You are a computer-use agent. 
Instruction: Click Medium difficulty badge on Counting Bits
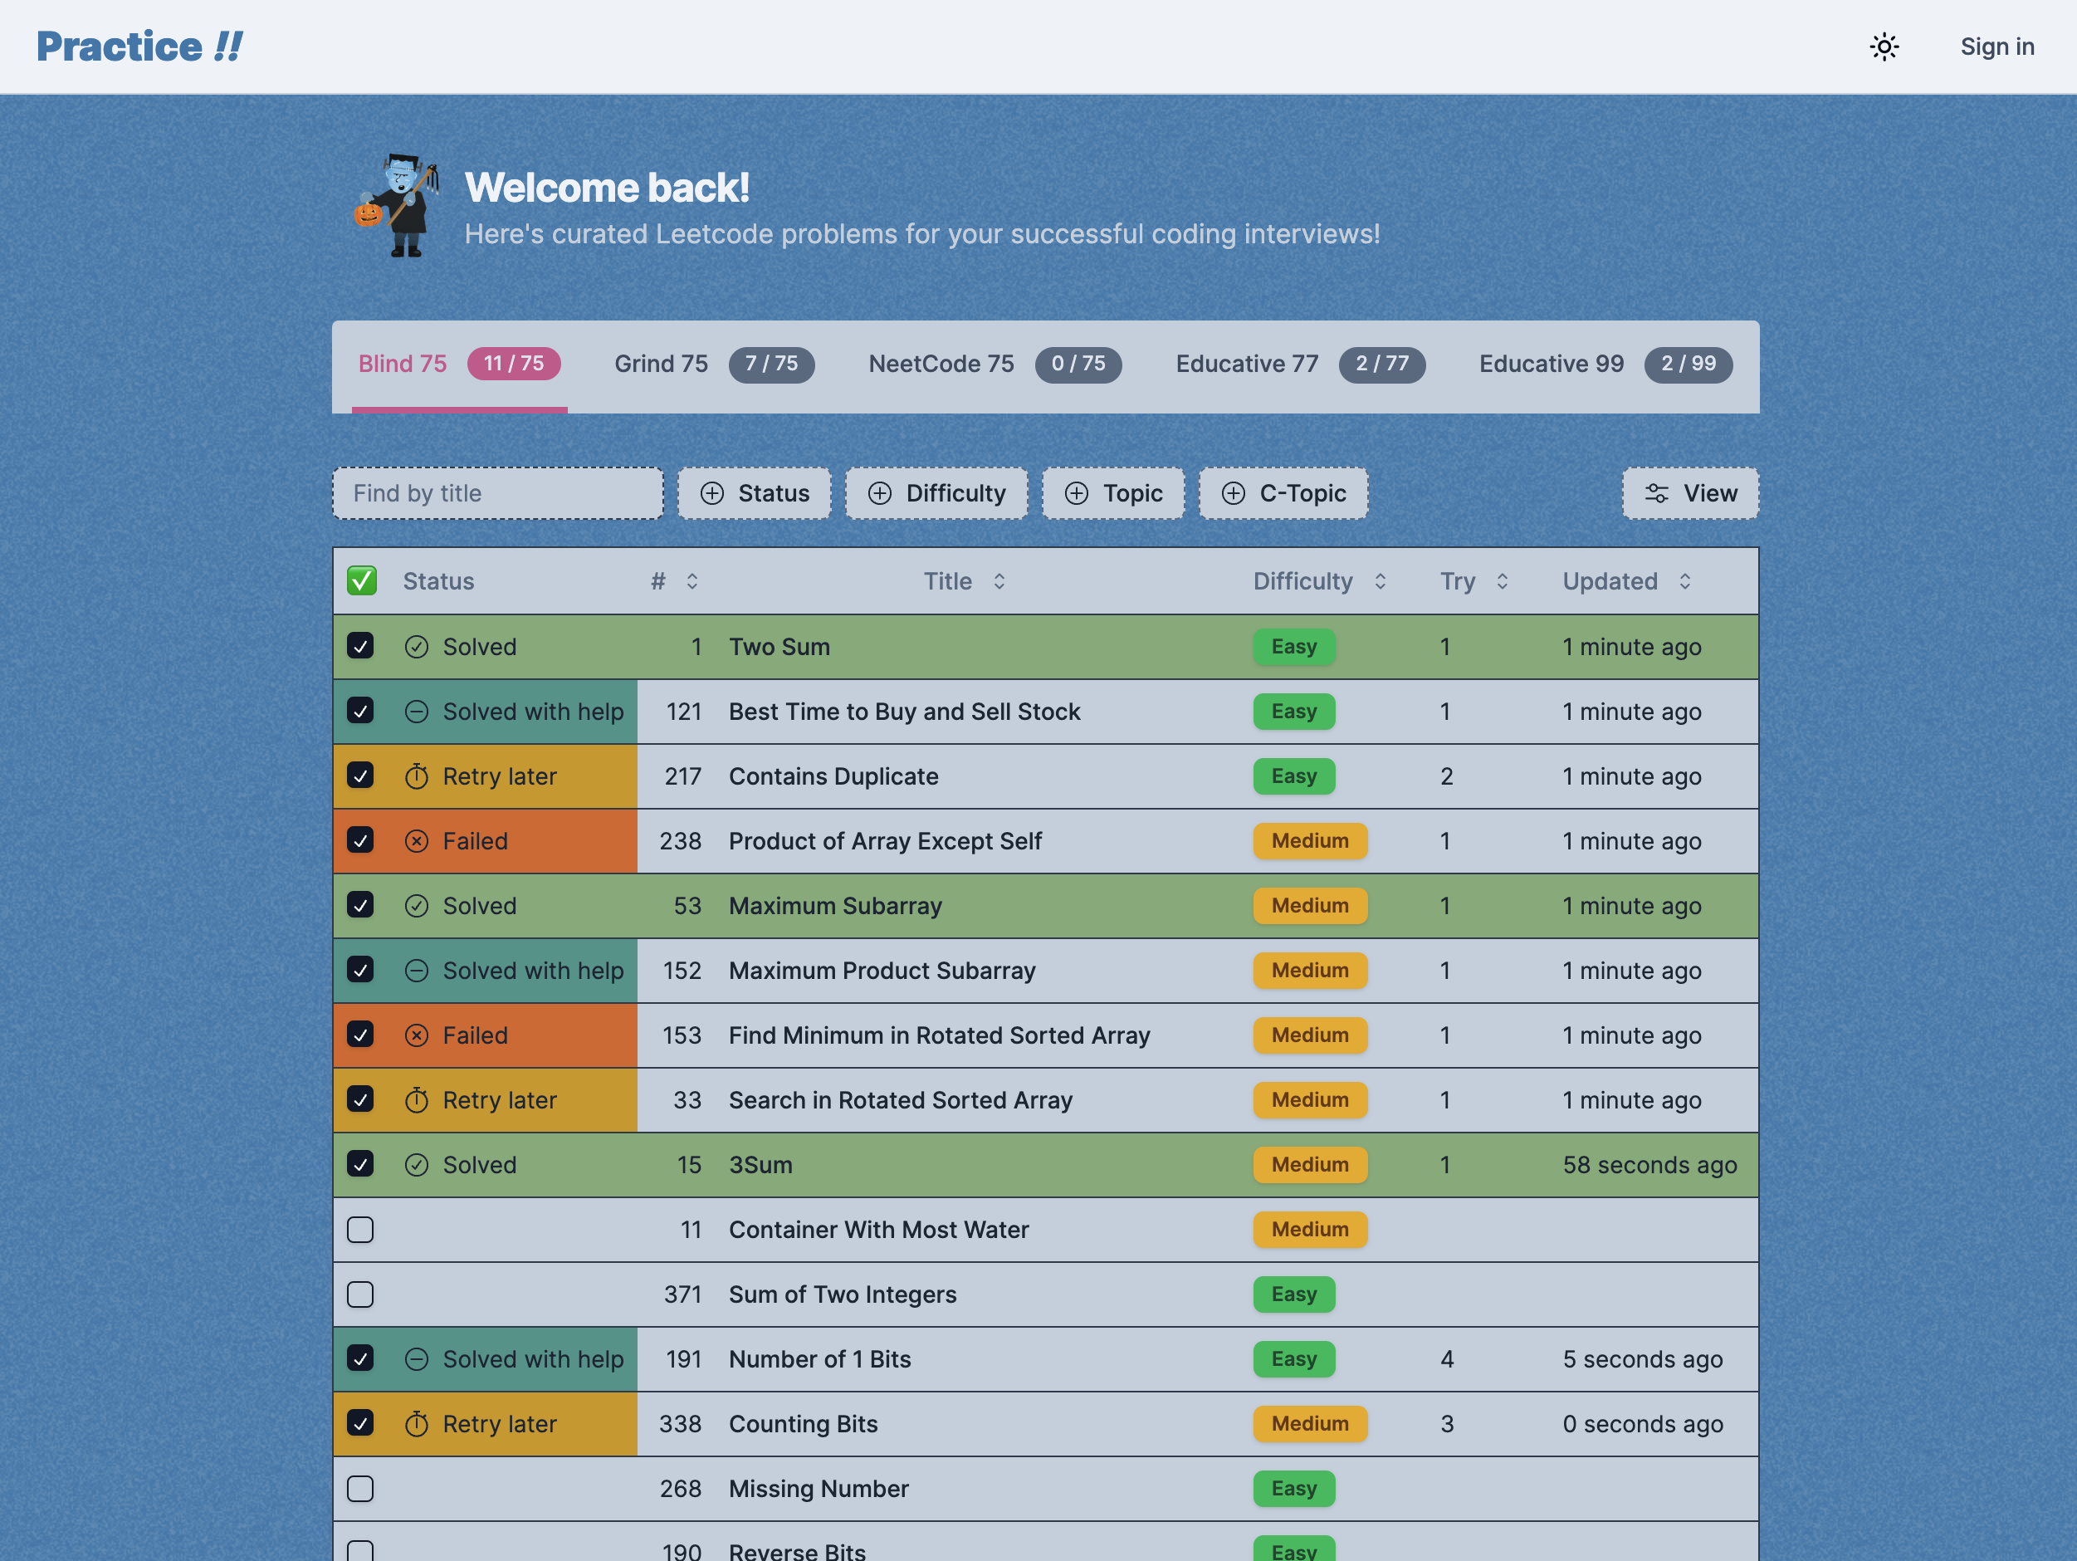1309,1424
